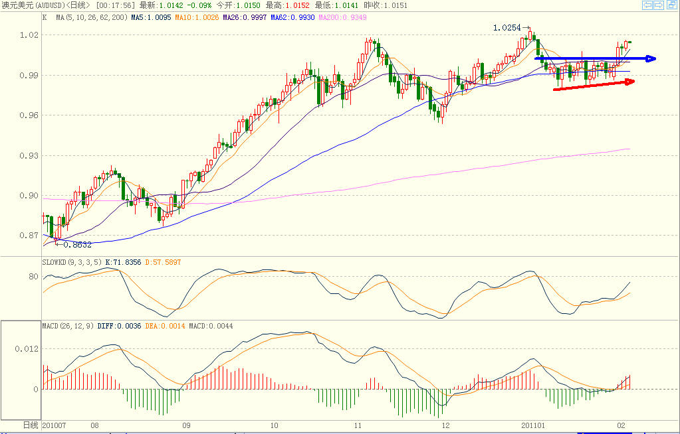680x434 pixels.
Task: Click the D:57.5897 value
Action: coord(163,262)
